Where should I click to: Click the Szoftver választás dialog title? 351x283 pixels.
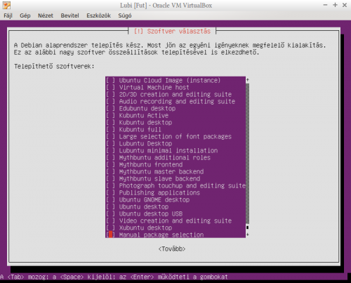172,31
